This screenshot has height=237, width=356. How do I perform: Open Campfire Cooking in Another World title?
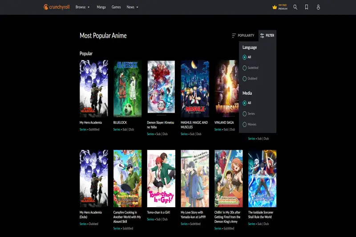(x=127, y=217)
